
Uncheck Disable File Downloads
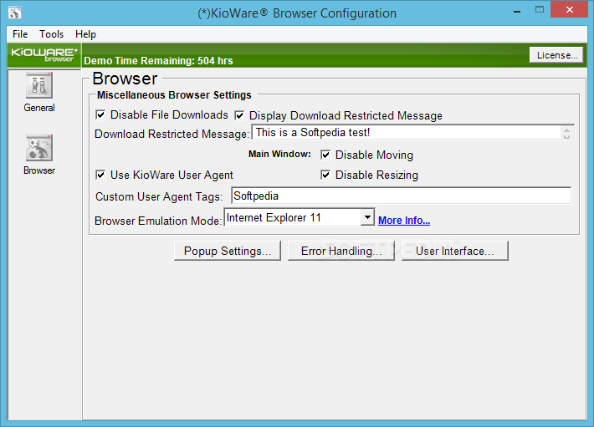(x=100, y=114)
